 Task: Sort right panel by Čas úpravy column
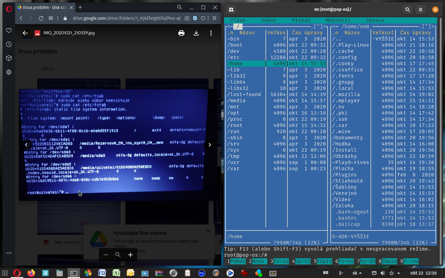(415, 33)
